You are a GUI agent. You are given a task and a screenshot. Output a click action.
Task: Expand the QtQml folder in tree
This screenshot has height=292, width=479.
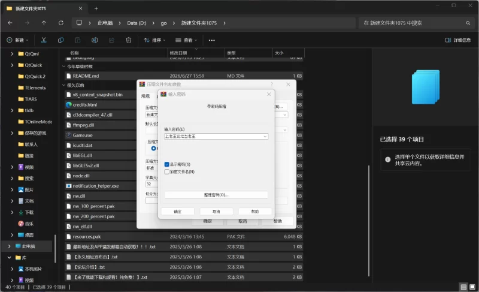coord(12,54)
